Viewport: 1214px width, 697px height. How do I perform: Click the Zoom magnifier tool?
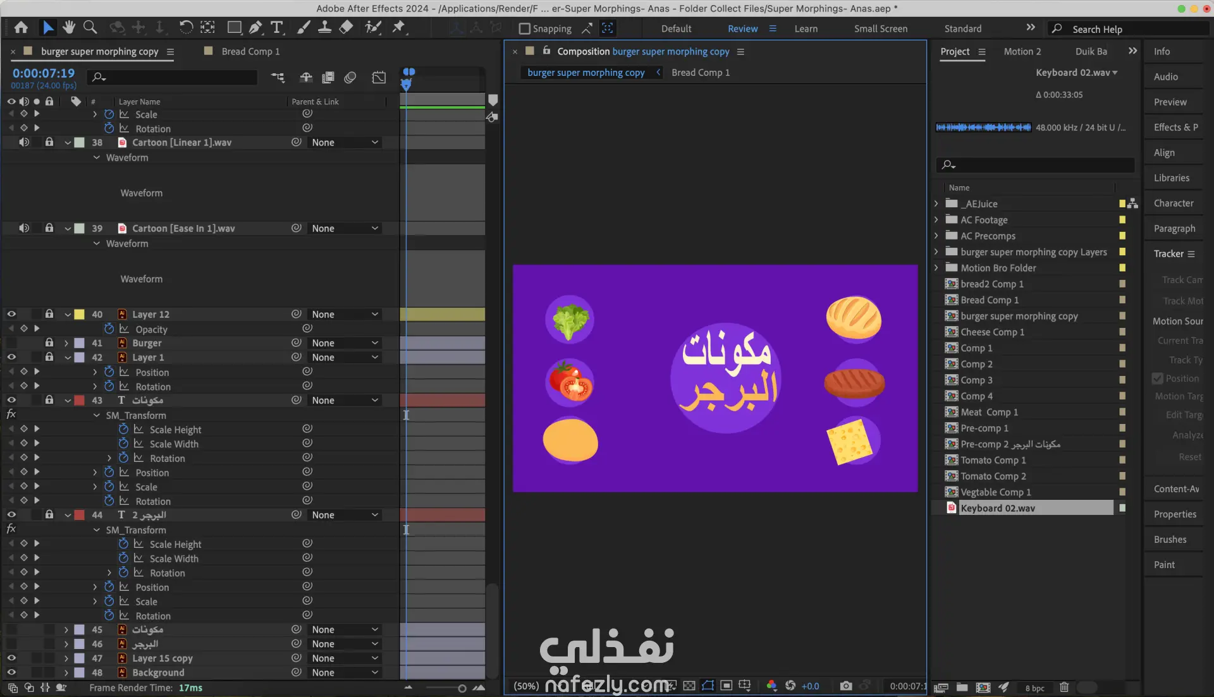coord(90,27)
